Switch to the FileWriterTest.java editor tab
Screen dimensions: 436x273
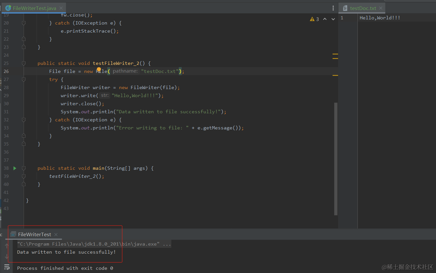point(34,8)
